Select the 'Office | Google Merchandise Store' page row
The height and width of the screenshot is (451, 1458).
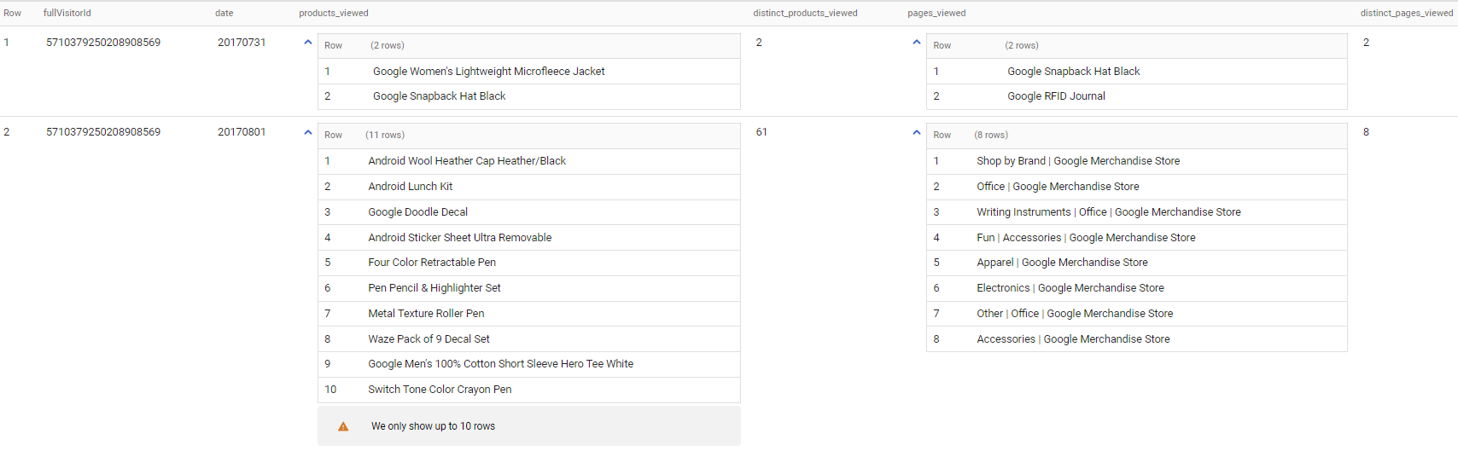pos(1058,187)
